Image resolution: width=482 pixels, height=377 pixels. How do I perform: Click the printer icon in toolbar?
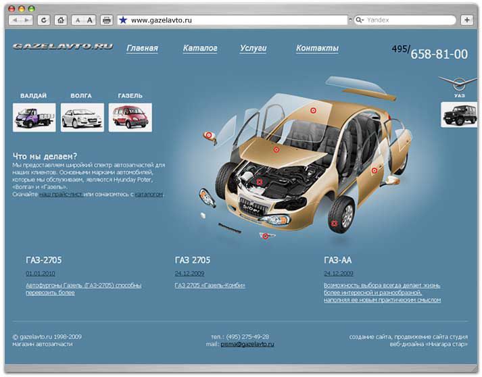[107, 20]
